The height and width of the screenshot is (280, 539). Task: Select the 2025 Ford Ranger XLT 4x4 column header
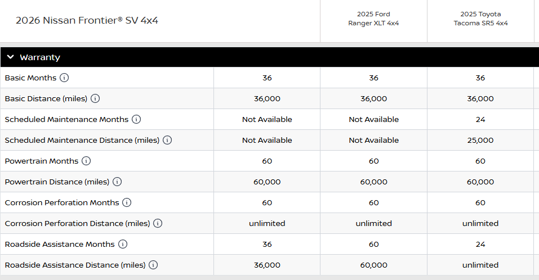[373, 19]
